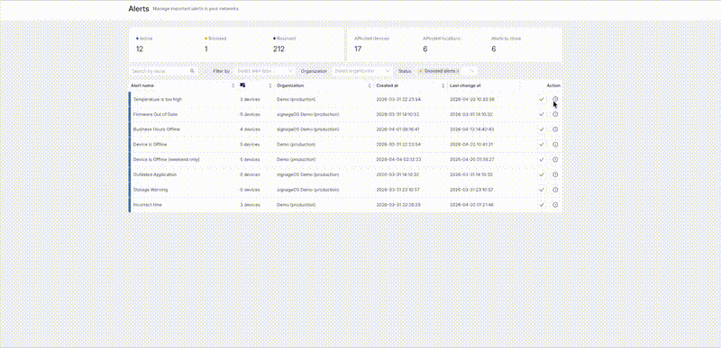Resolve the Business Hours Offline alert
The image size is (721, 348).
(542, 129)
